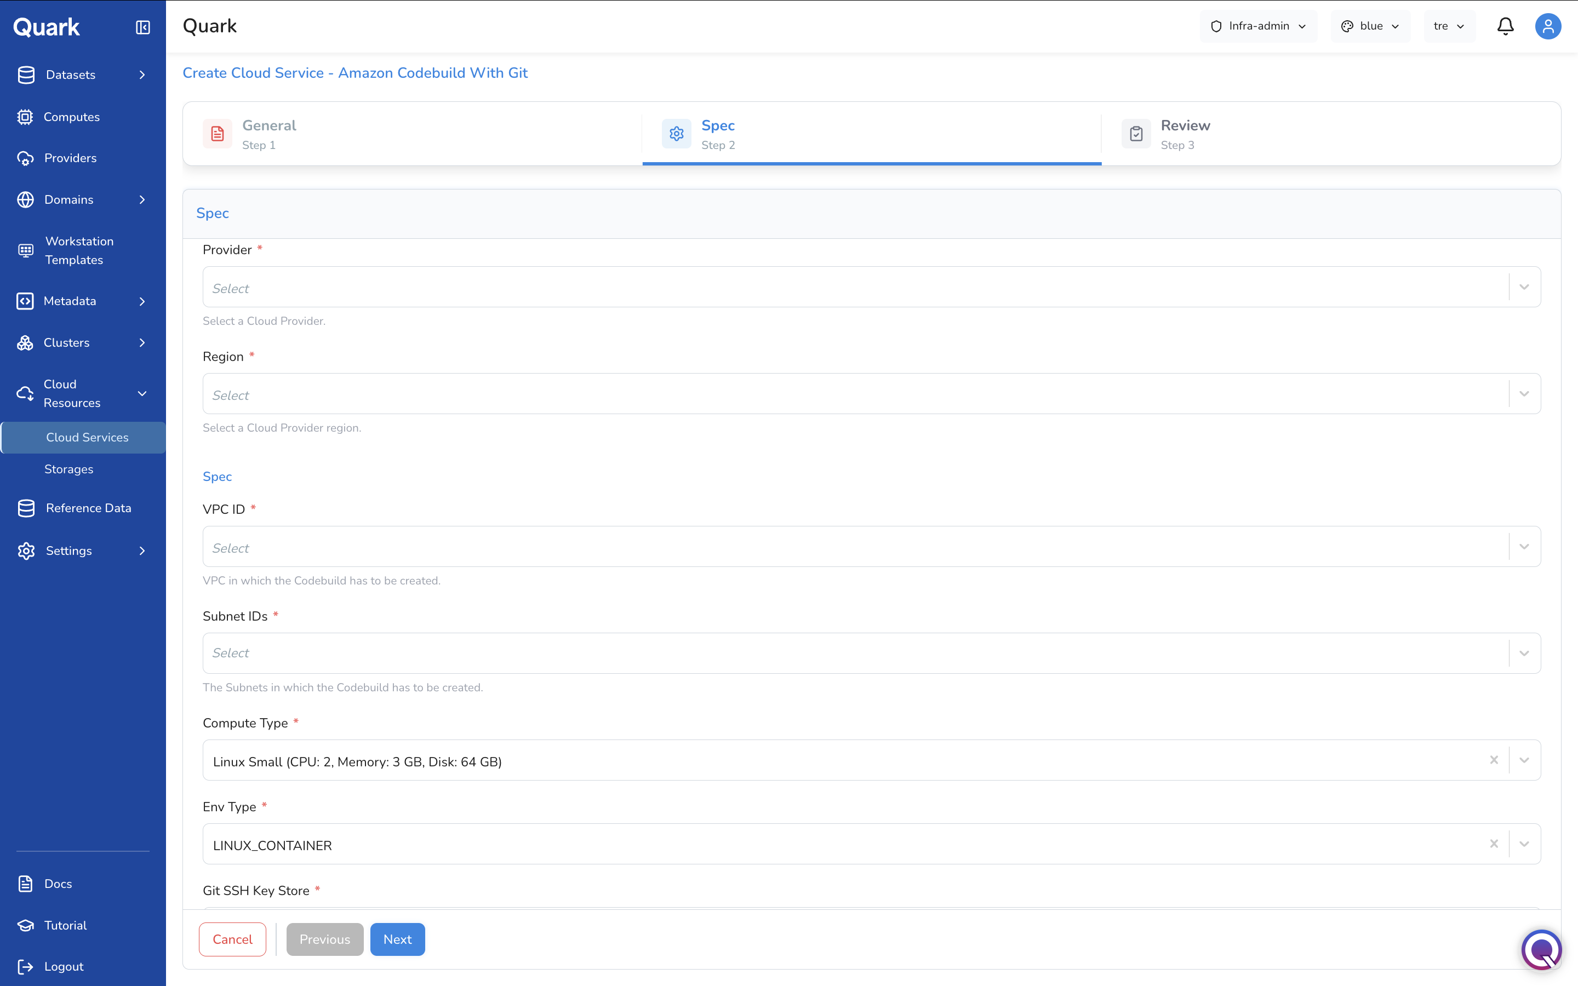
Task: Expand the Settings menu chevron
Action: click(x=142, y=551)
